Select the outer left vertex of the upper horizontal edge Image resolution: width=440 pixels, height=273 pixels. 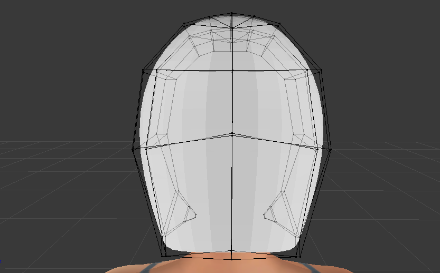pos(143,70)
